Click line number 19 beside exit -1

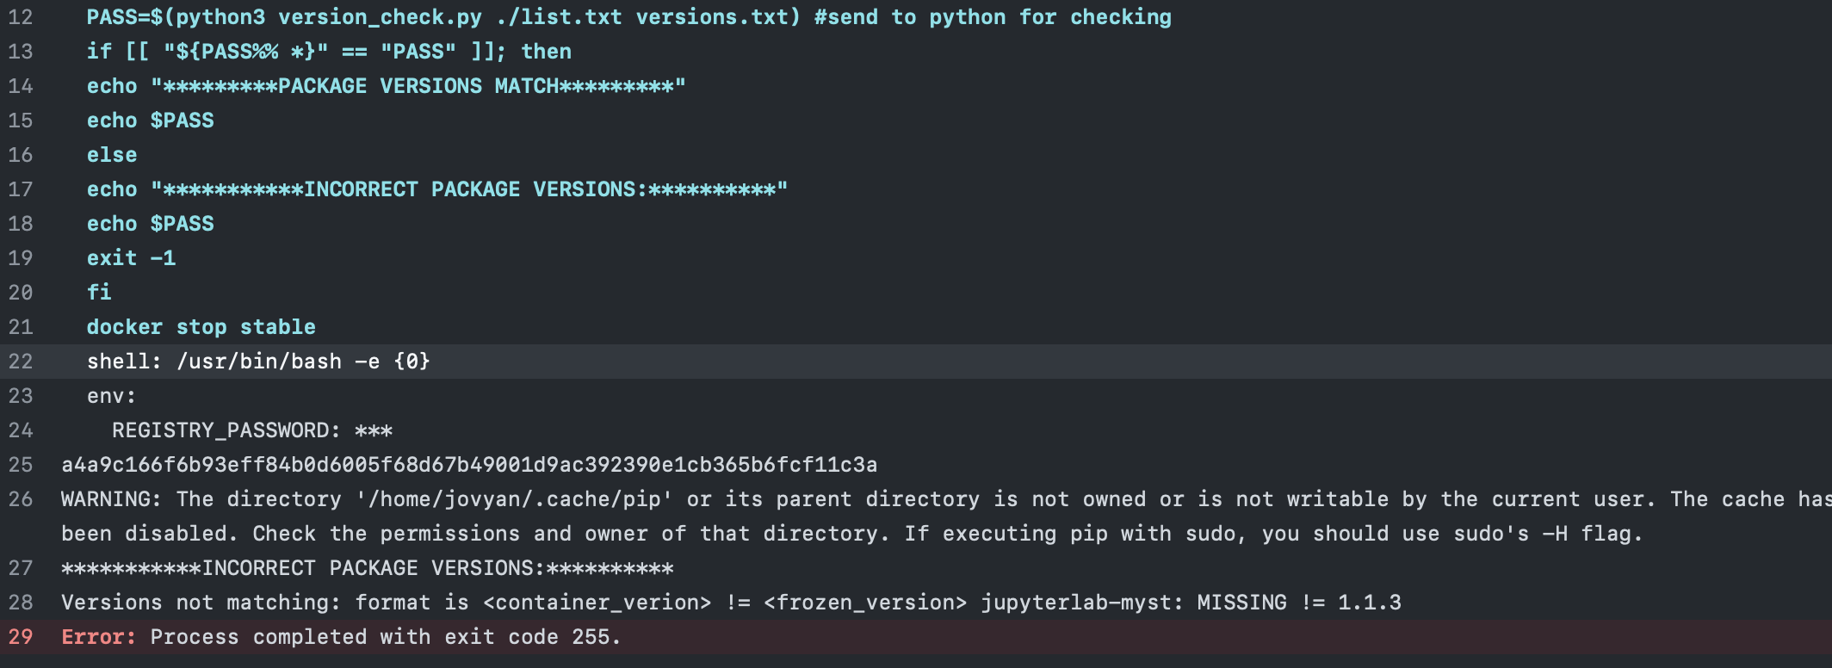click(21, 258)
